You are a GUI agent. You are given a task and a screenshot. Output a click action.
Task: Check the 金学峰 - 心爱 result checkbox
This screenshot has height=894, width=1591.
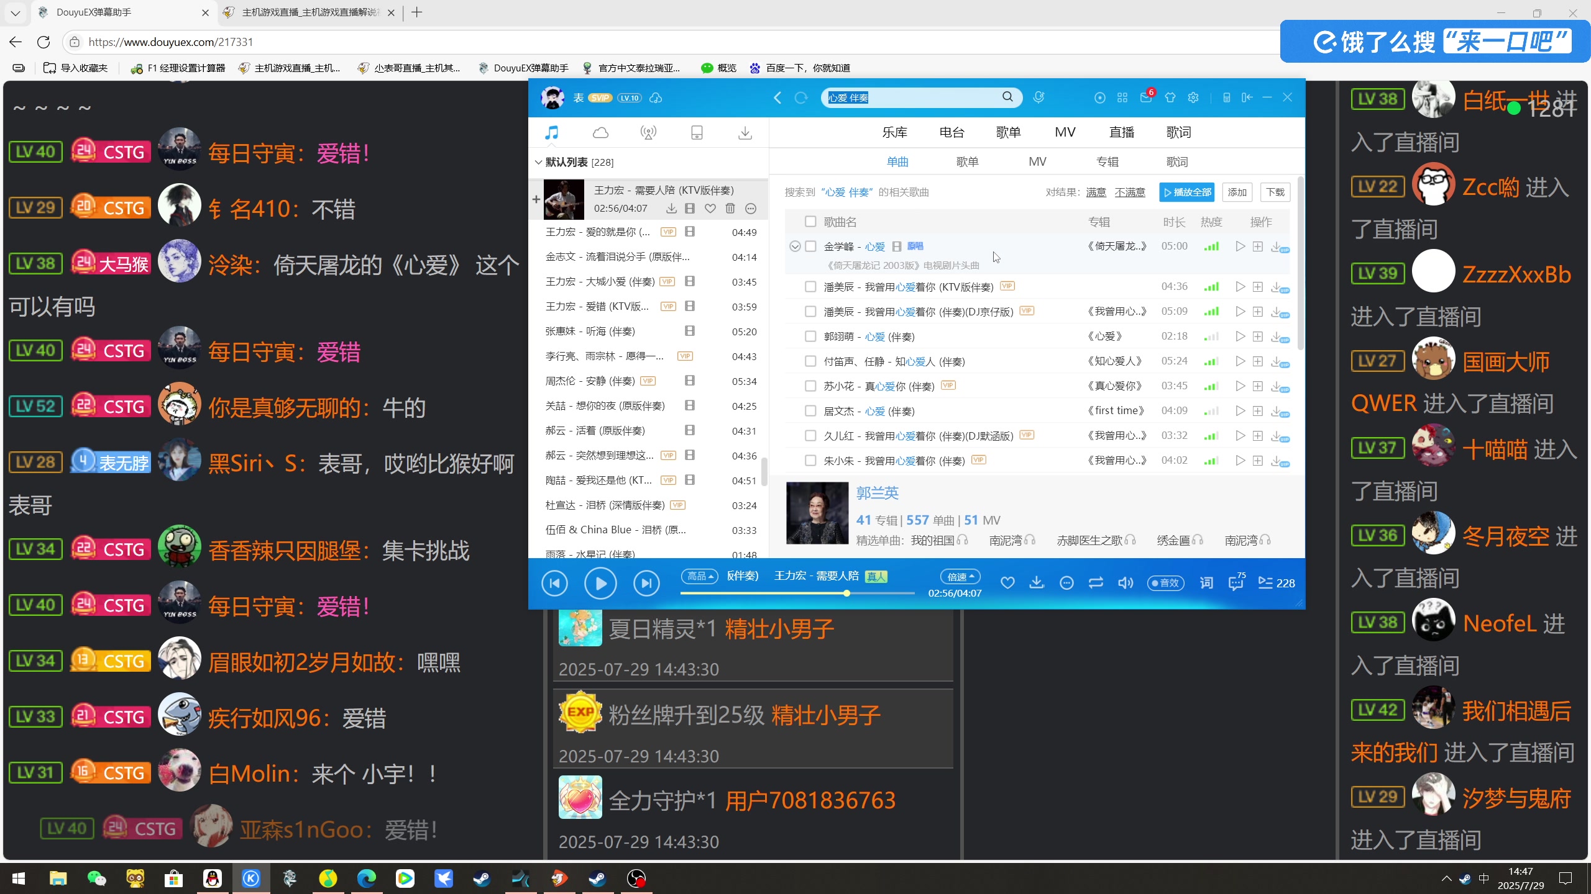[810, 246]
